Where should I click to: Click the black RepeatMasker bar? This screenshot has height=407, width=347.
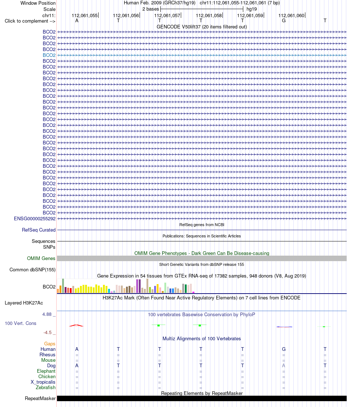tap(202, 399)
